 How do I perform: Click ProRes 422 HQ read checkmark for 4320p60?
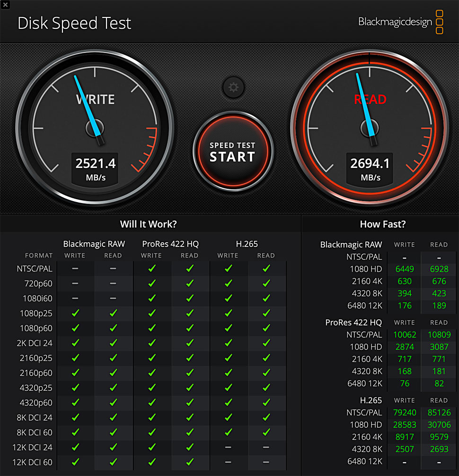tap(190, 402)
